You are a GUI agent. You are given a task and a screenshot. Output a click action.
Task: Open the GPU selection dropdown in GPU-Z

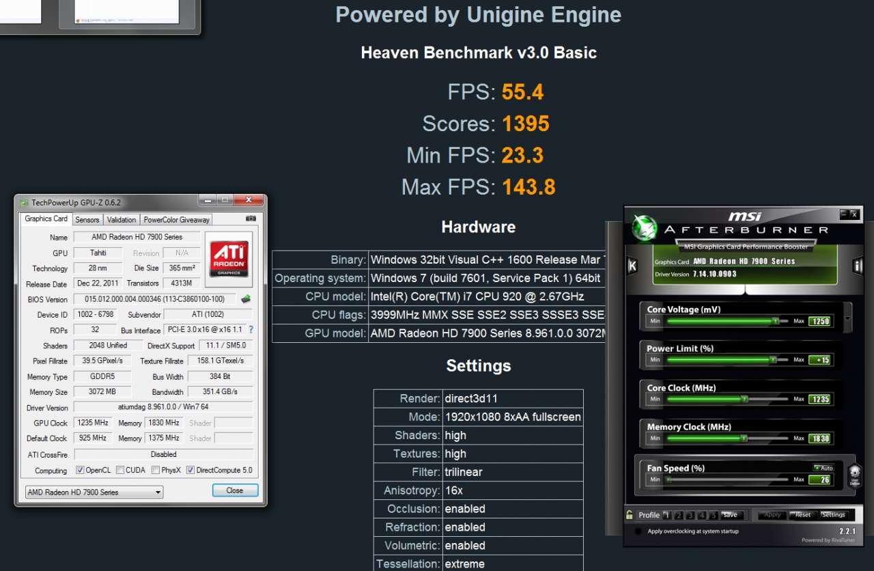94,492
